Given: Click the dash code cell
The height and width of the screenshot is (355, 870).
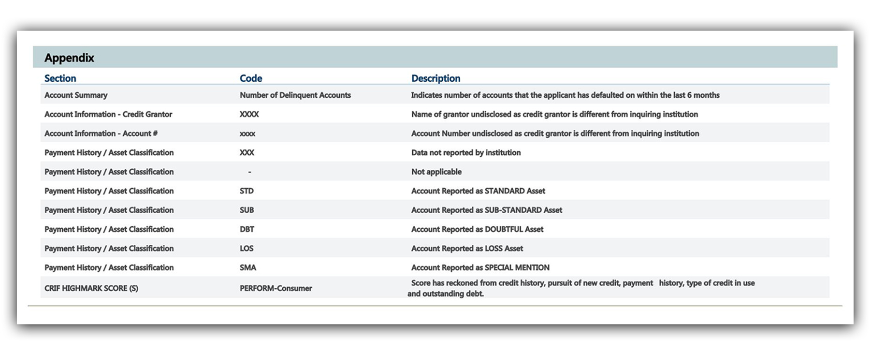Looking at the screenshot, I should click(249, 172).
